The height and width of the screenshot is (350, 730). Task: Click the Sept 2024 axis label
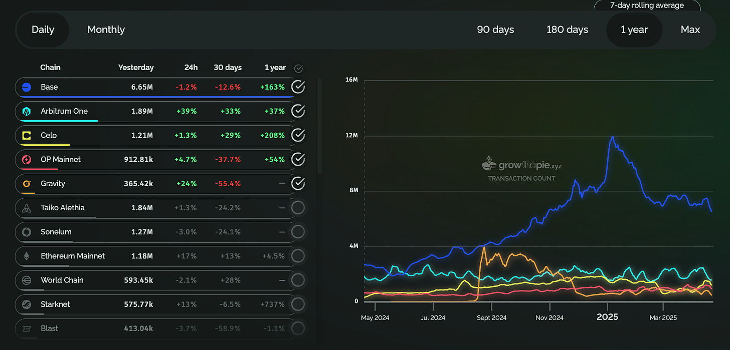pos(491,317)
